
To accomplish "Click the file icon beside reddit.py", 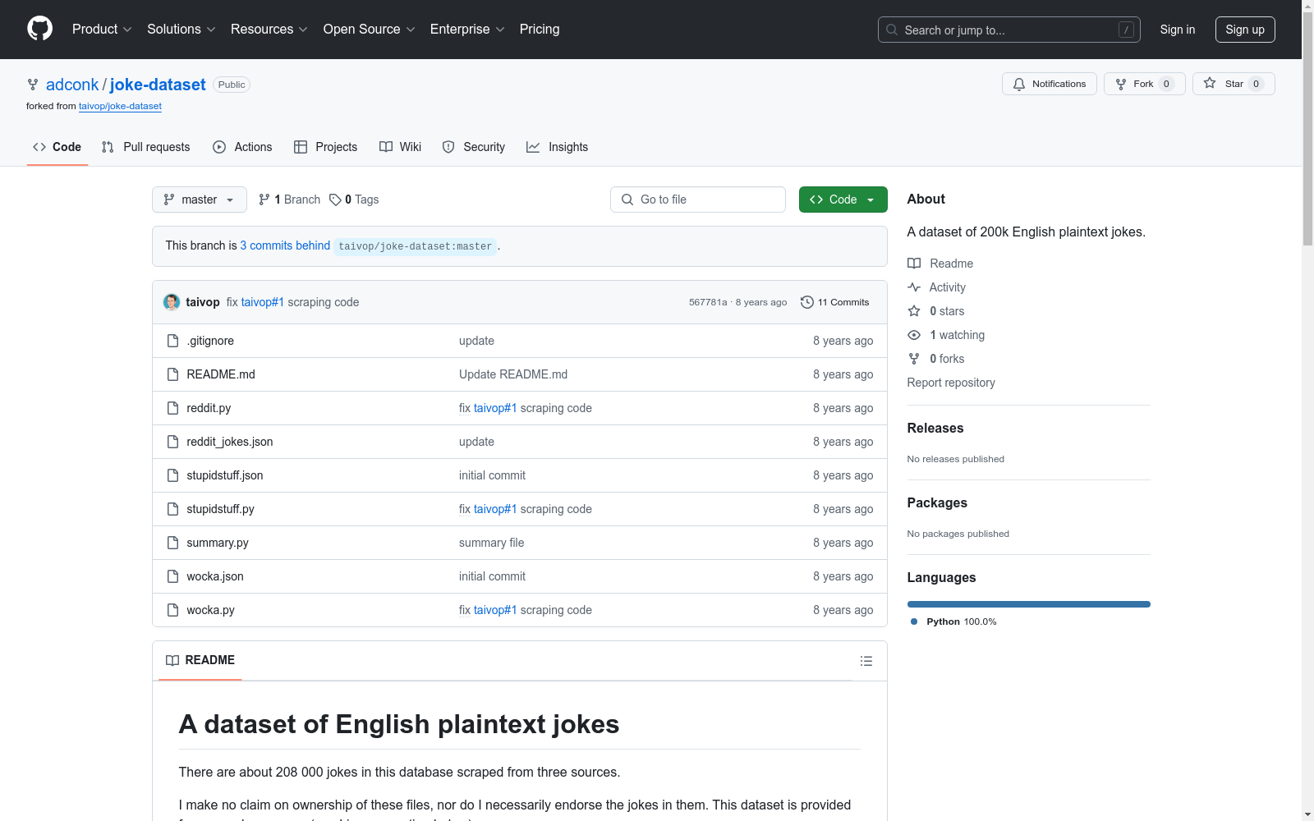I will tap(172, 408).
